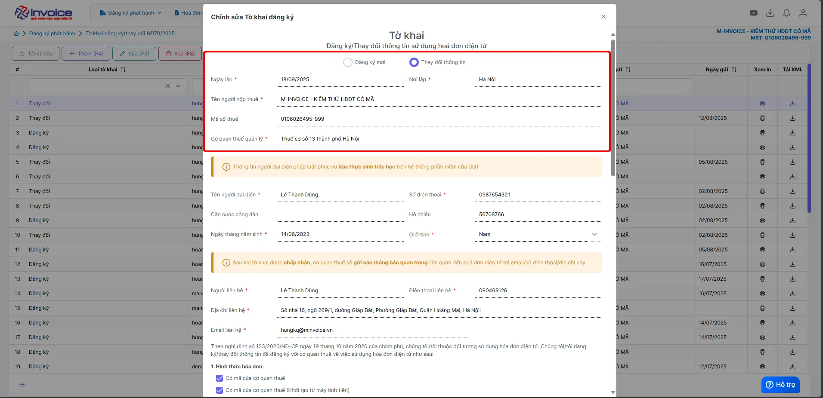The height and width of the screenshot is (398, 823).
Task: Open the Đăng ký phát hành top menu
Action: (130, 13)
